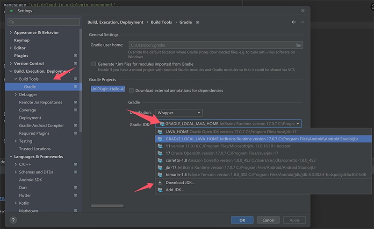This screenshot has width=374, height=229.
Task: Toggle Download external annotations for dependencies
Action: [131, 90]
